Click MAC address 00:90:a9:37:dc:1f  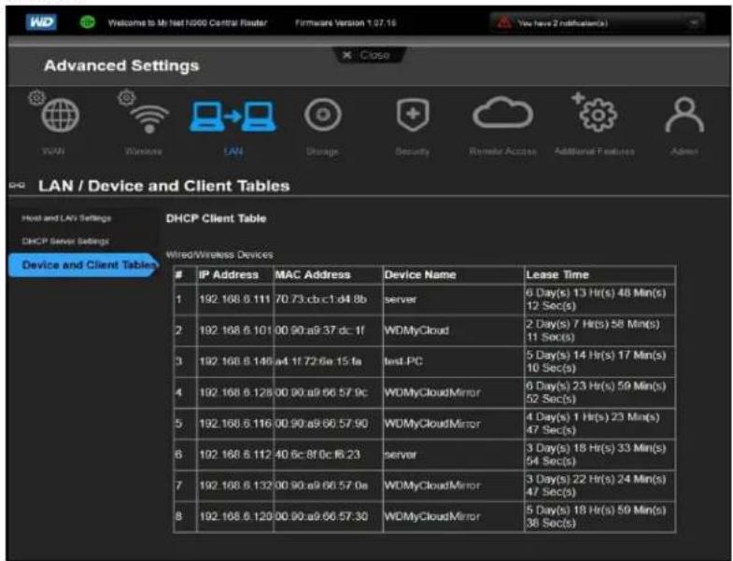320,330
